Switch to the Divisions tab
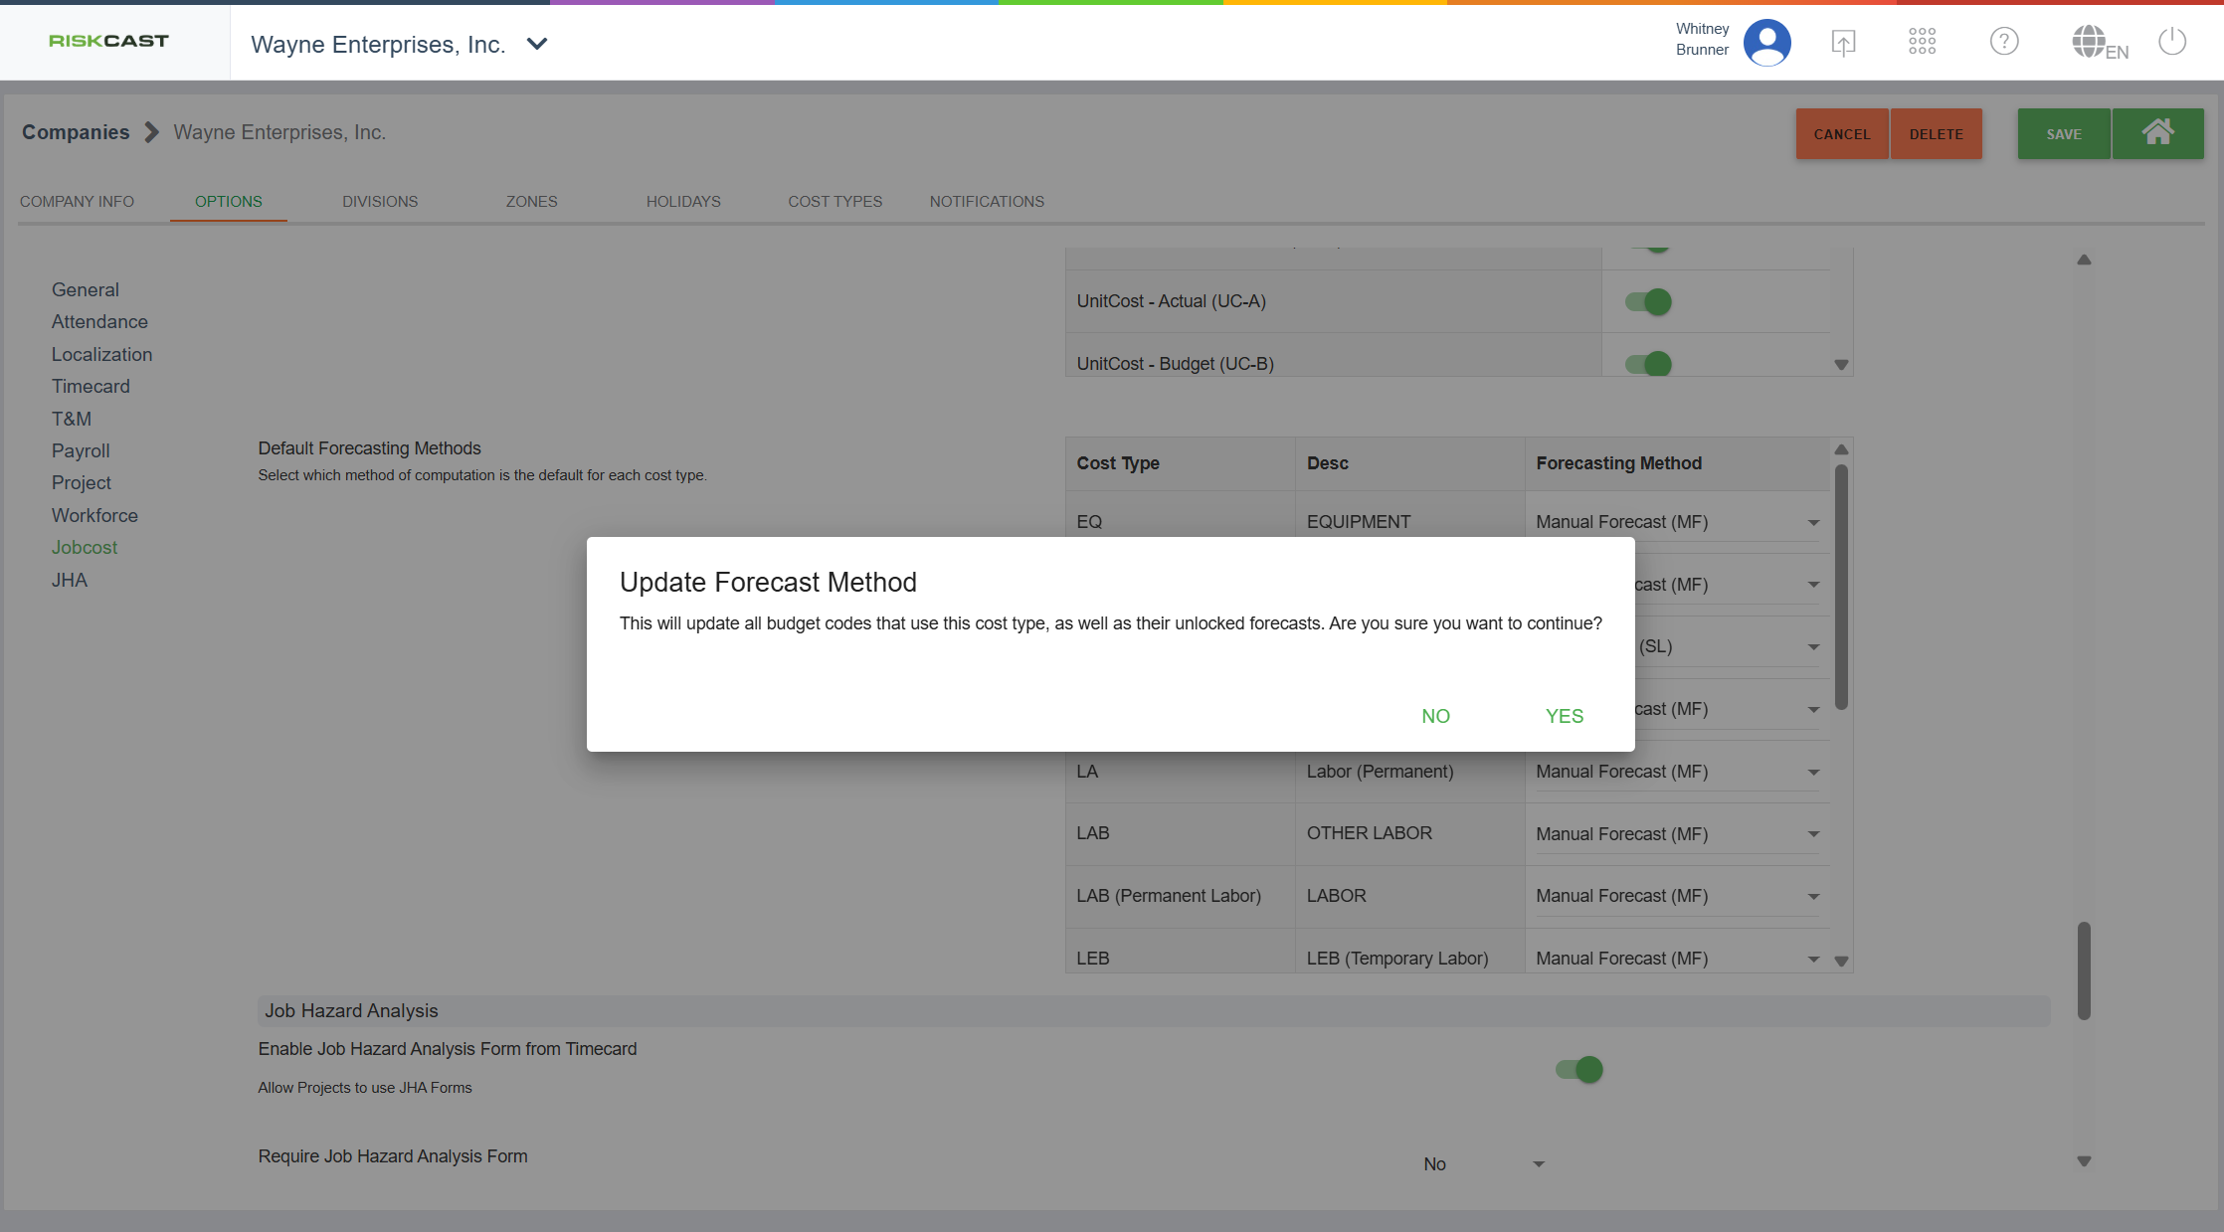The height and width of the screenshot is (1232, 2224). [x=380, y=201]
